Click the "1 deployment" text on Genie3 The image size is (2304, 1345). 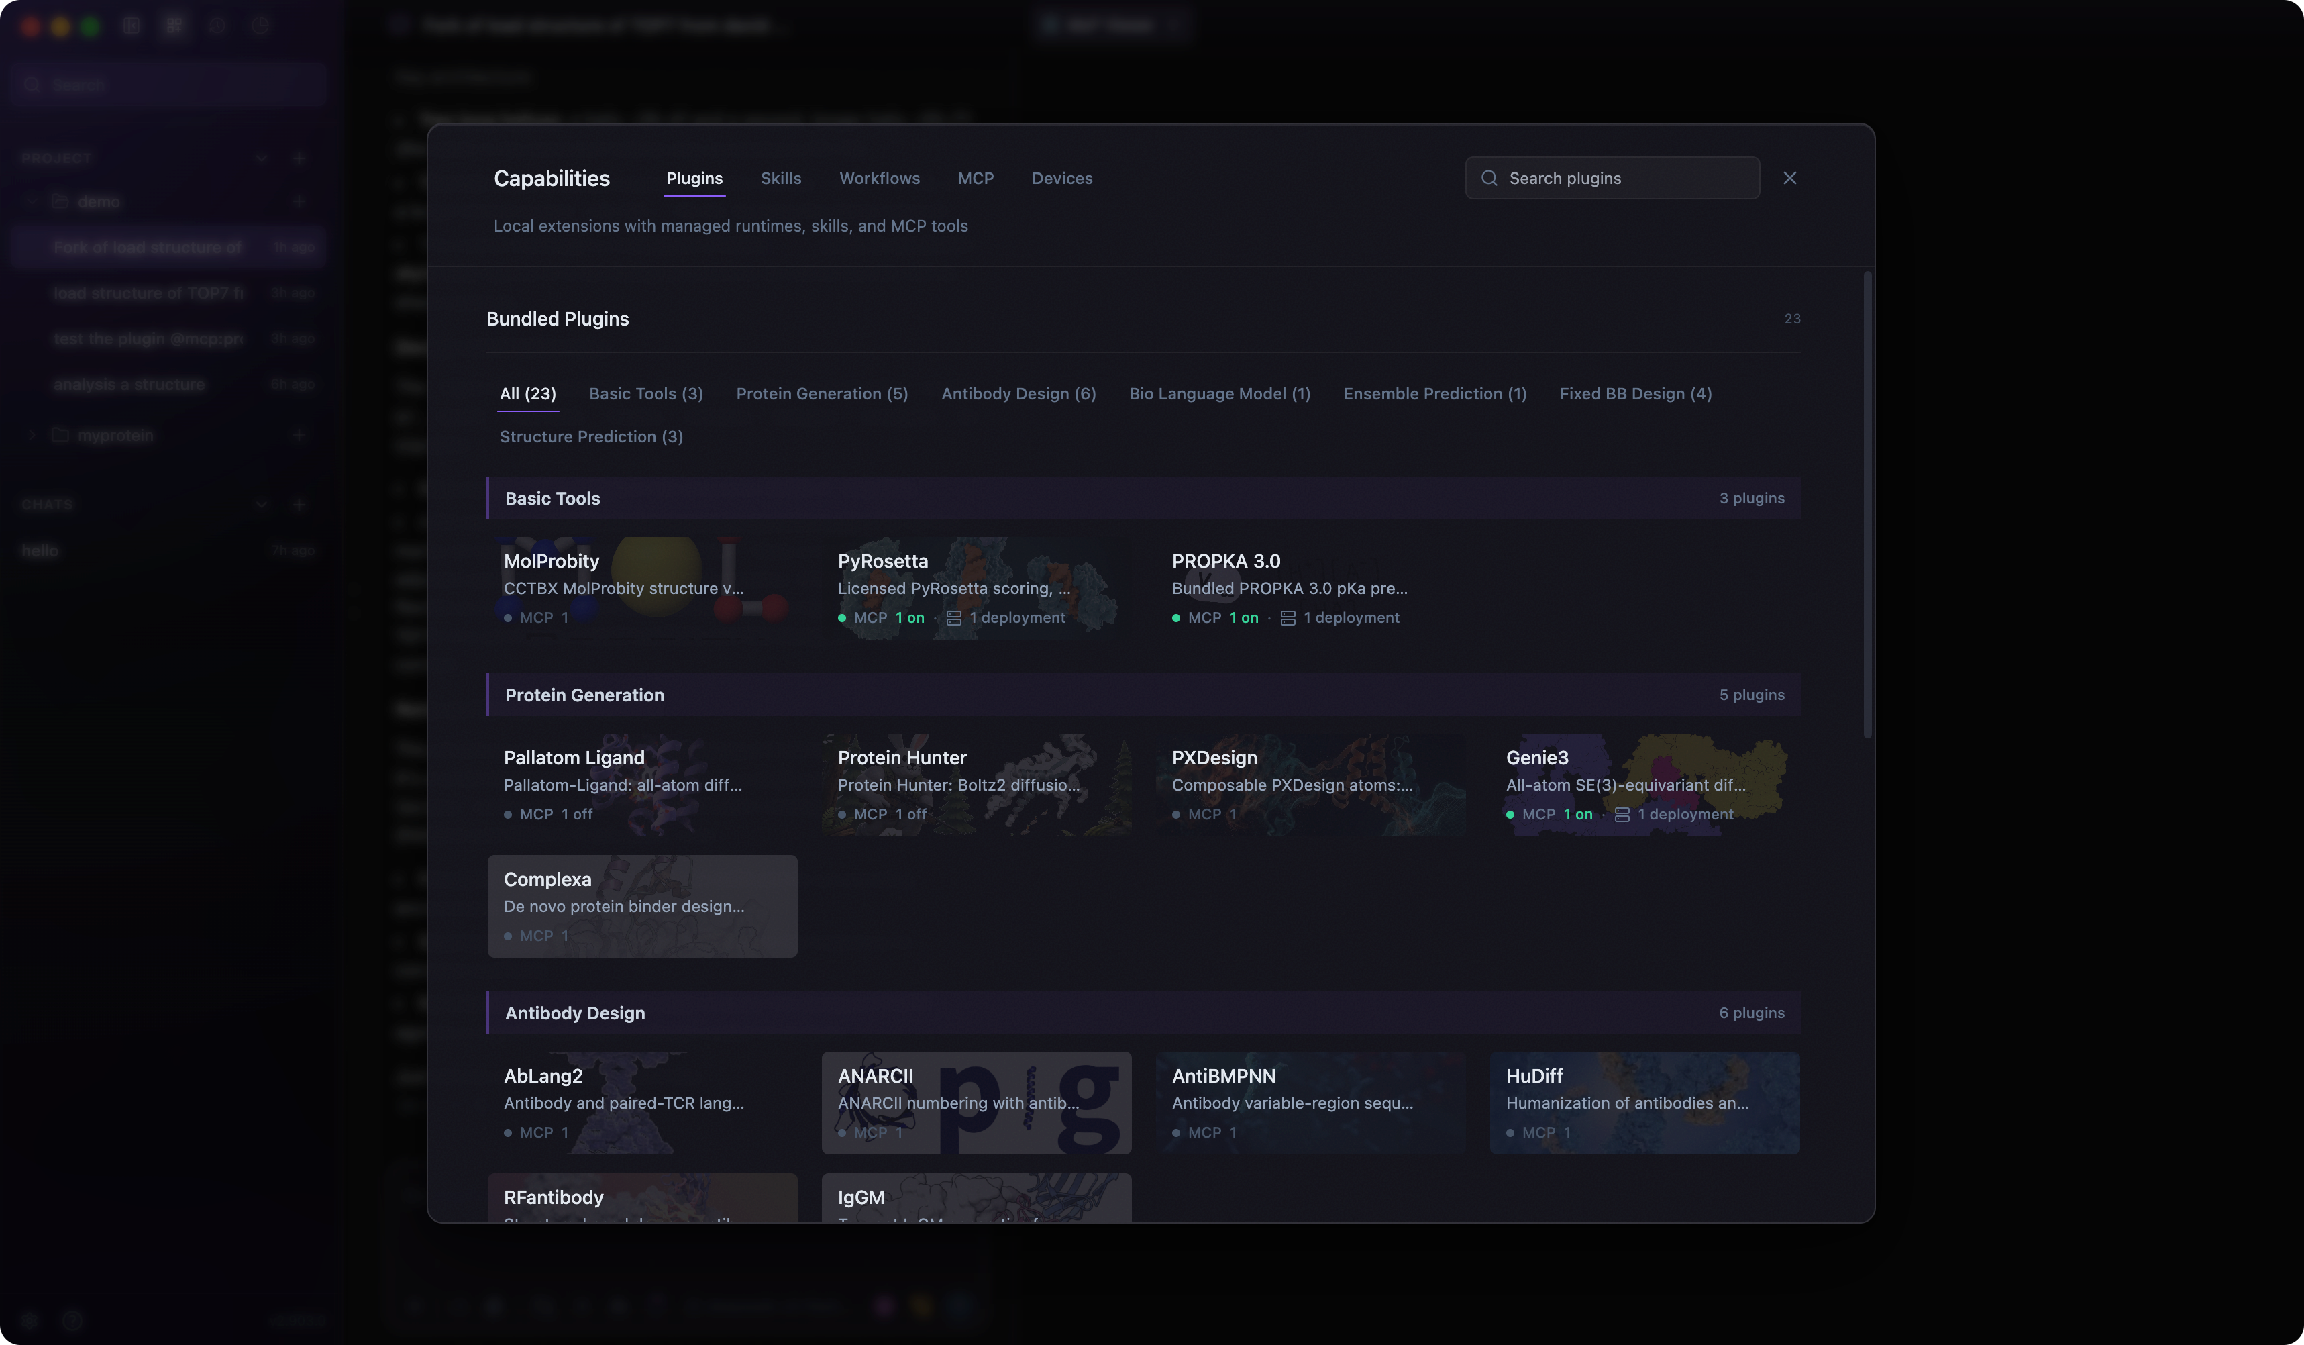(1686, 815)
